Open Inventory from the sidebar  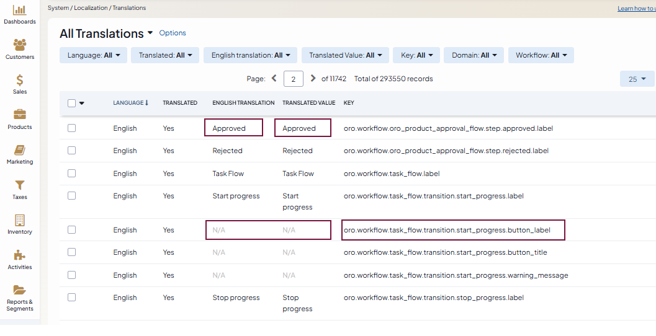[x=20, y=221]
